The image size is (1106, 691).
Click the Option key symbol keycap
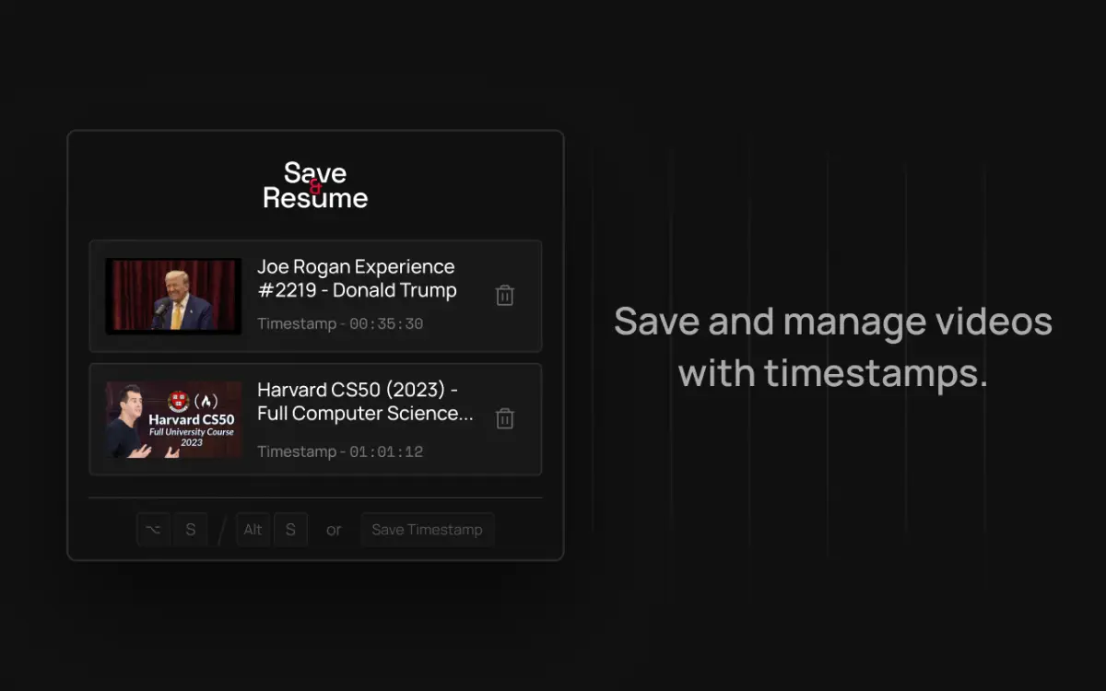[154, 530]
